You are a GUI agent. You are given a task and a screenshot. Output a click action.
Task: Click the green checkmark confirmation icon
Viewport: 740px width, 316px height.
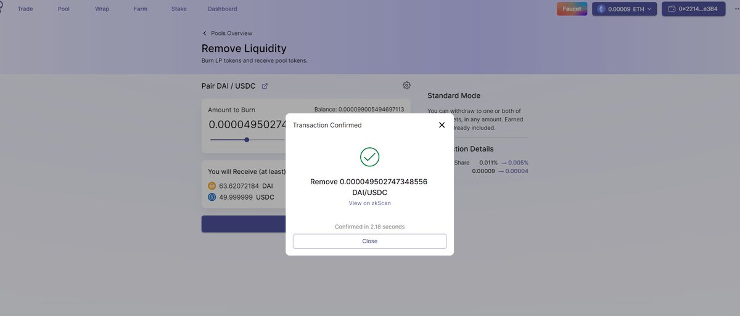point(369,157)
